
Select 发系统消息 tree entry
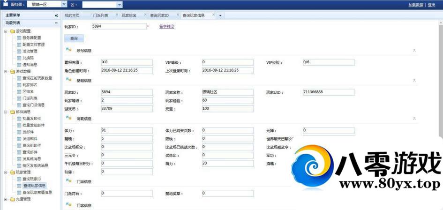click(32, 158)
